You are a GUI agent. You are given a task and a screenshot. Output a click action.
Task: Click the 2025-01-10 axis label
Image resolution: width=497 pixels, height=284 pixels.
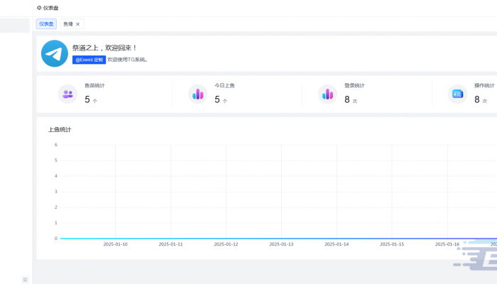[x=115, y=244]
